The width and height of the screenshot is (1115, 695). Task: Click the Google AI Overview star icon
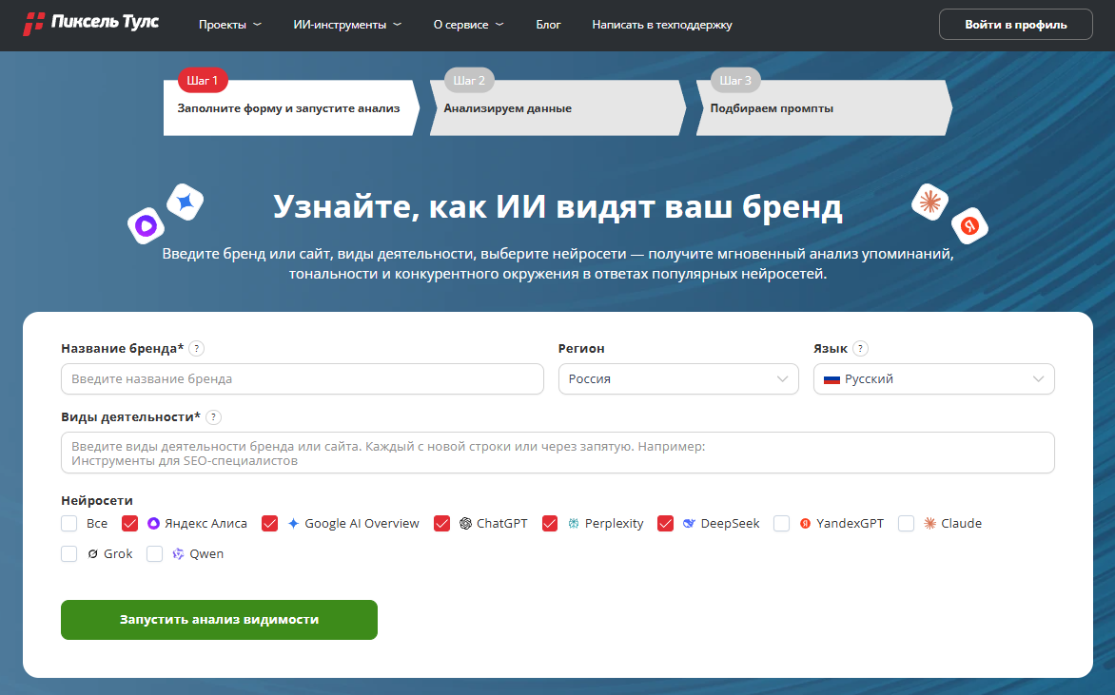point(293,523)
